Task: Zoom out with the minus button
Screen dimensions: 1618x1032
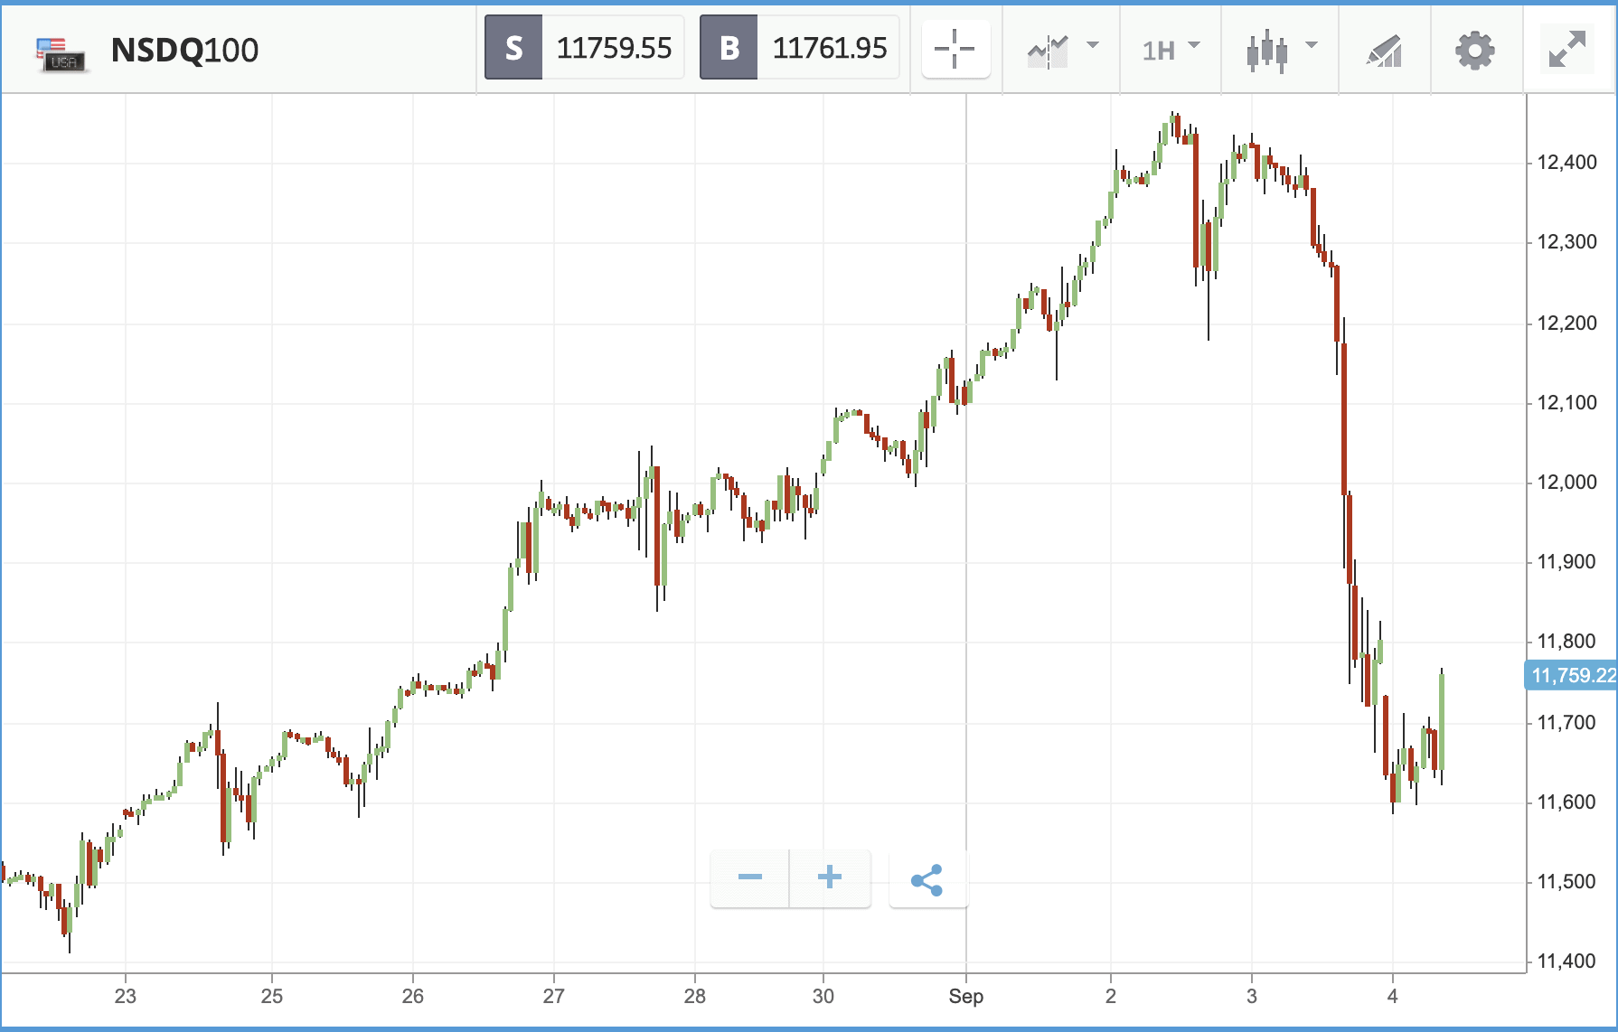Action: tap(749, 878)
